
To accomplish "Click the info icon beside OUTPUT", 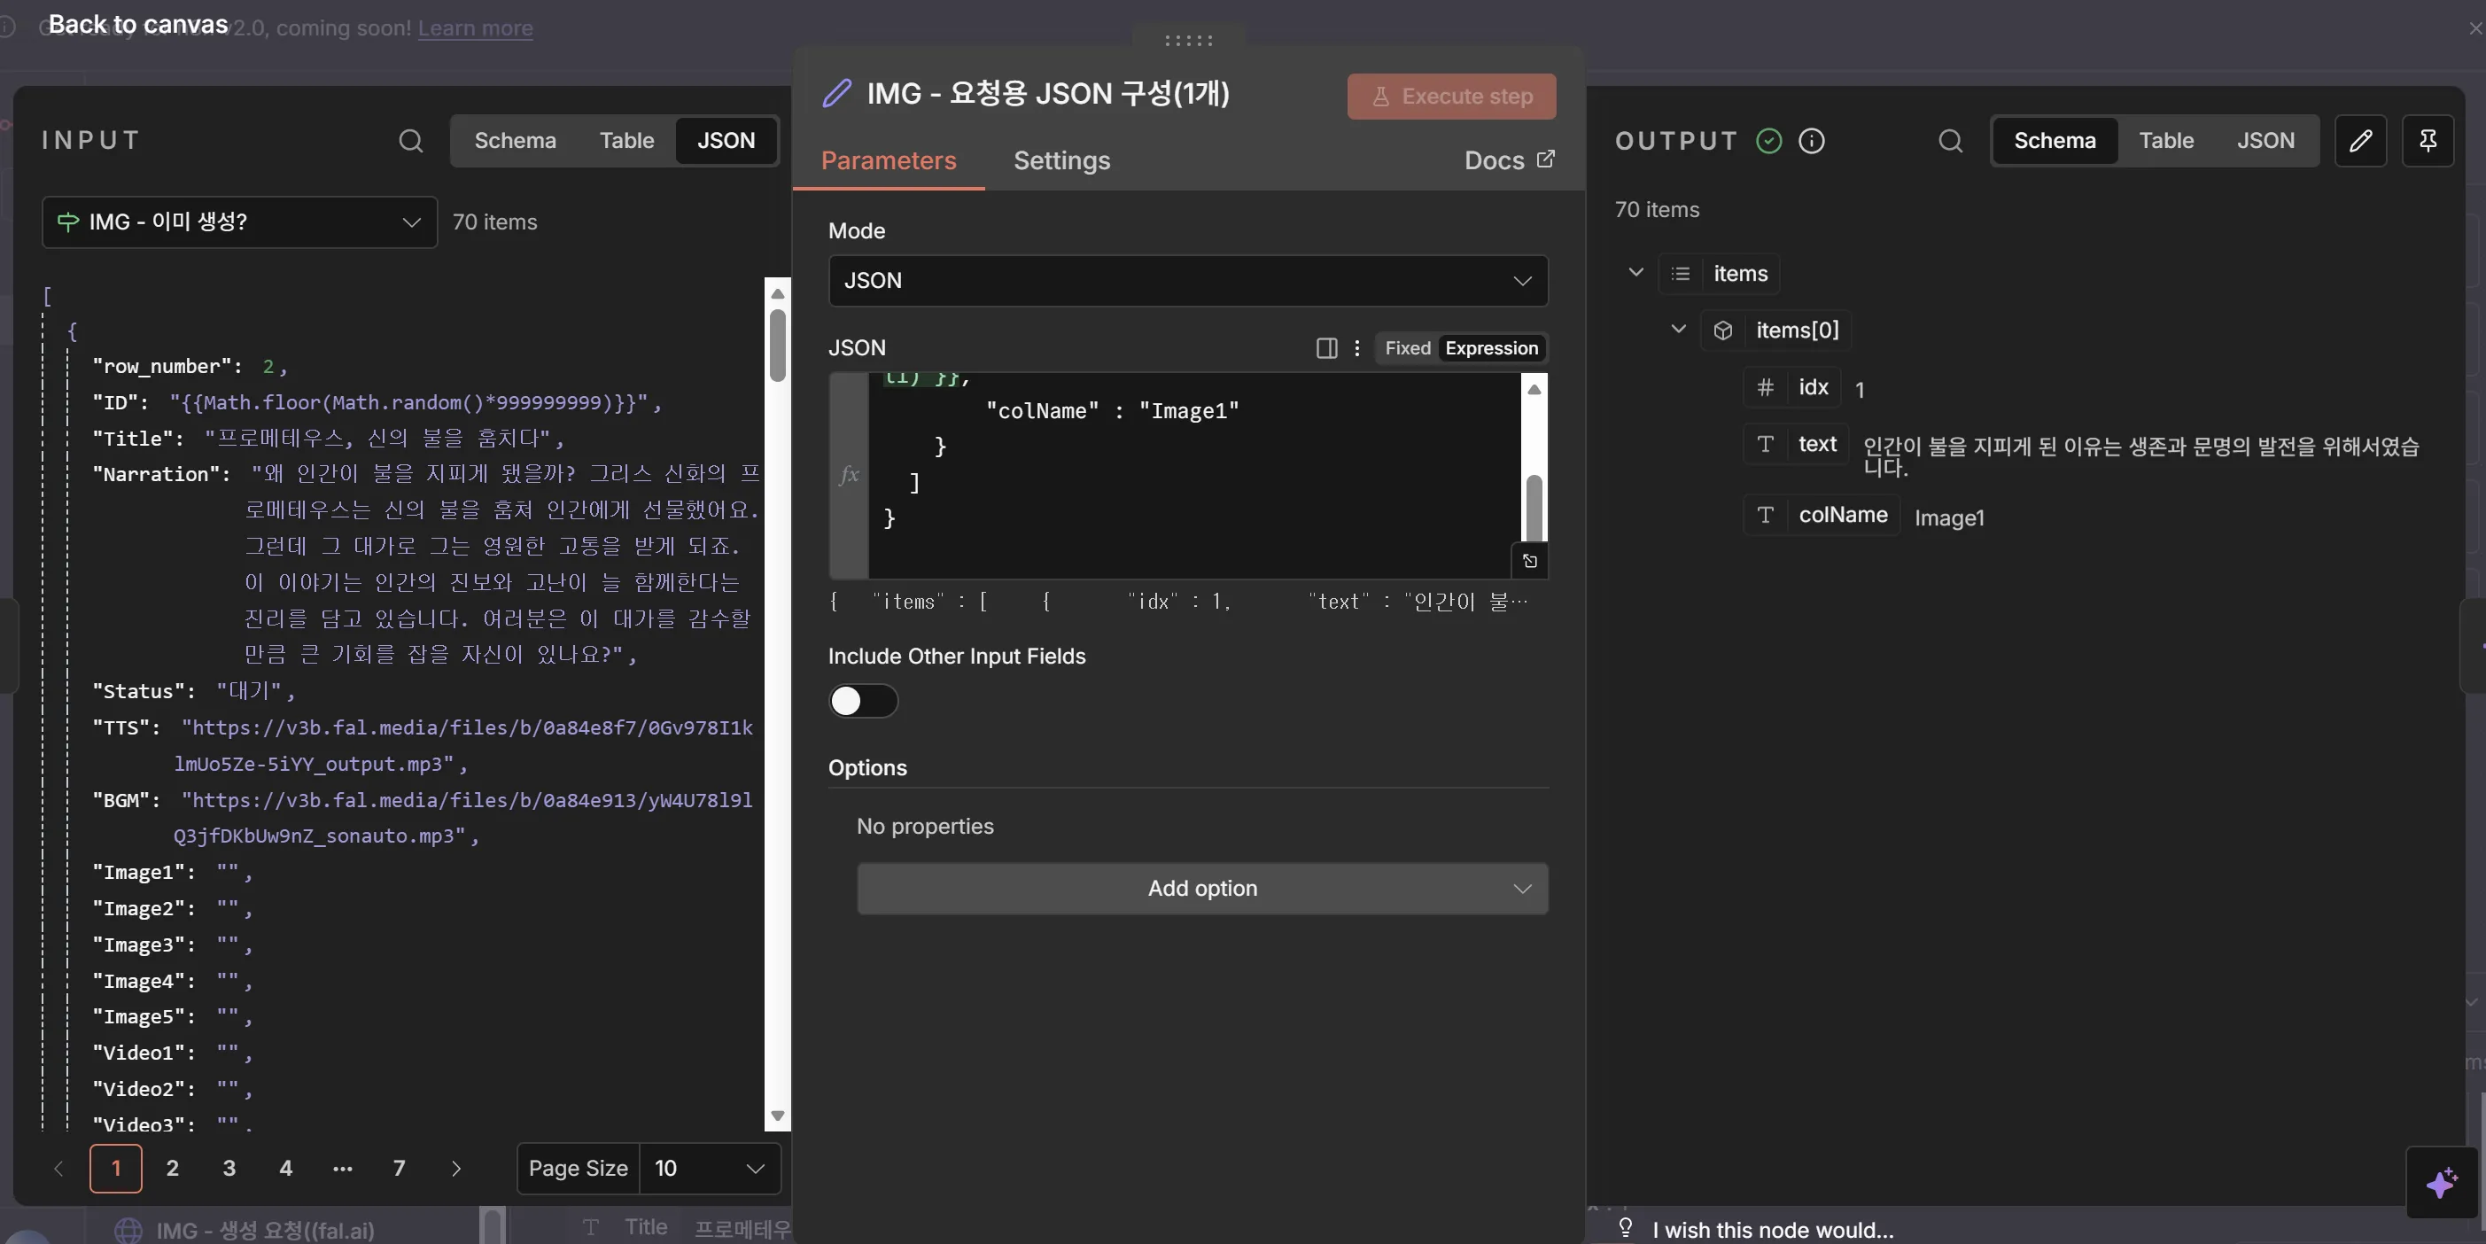I will [x=1813, y=141].
